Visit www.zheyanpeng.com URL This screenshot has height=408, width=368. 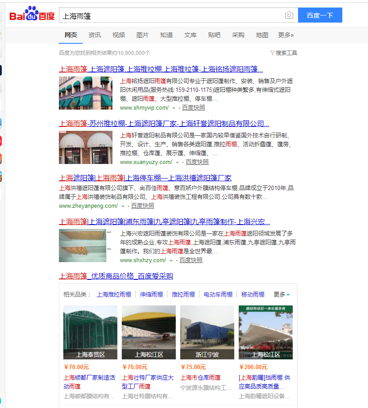(x=89, y=206)
